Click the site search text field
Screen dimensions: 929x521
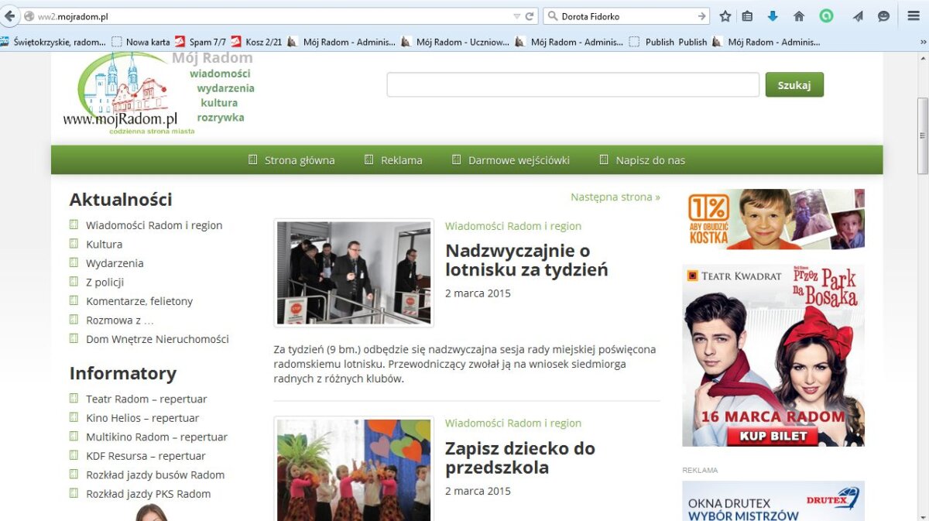[x=573, y=84]
